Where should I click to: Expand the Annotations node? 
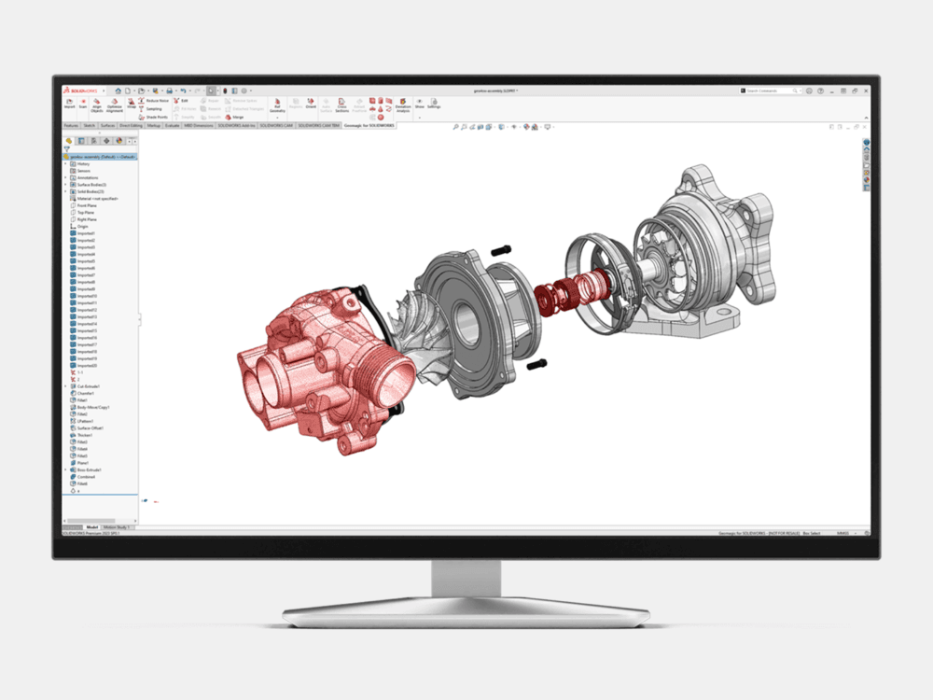click(x=64, y=177)
